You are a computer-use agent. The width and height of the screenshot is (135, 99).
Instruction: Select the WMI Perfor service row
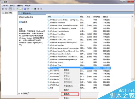click(55, 79)
